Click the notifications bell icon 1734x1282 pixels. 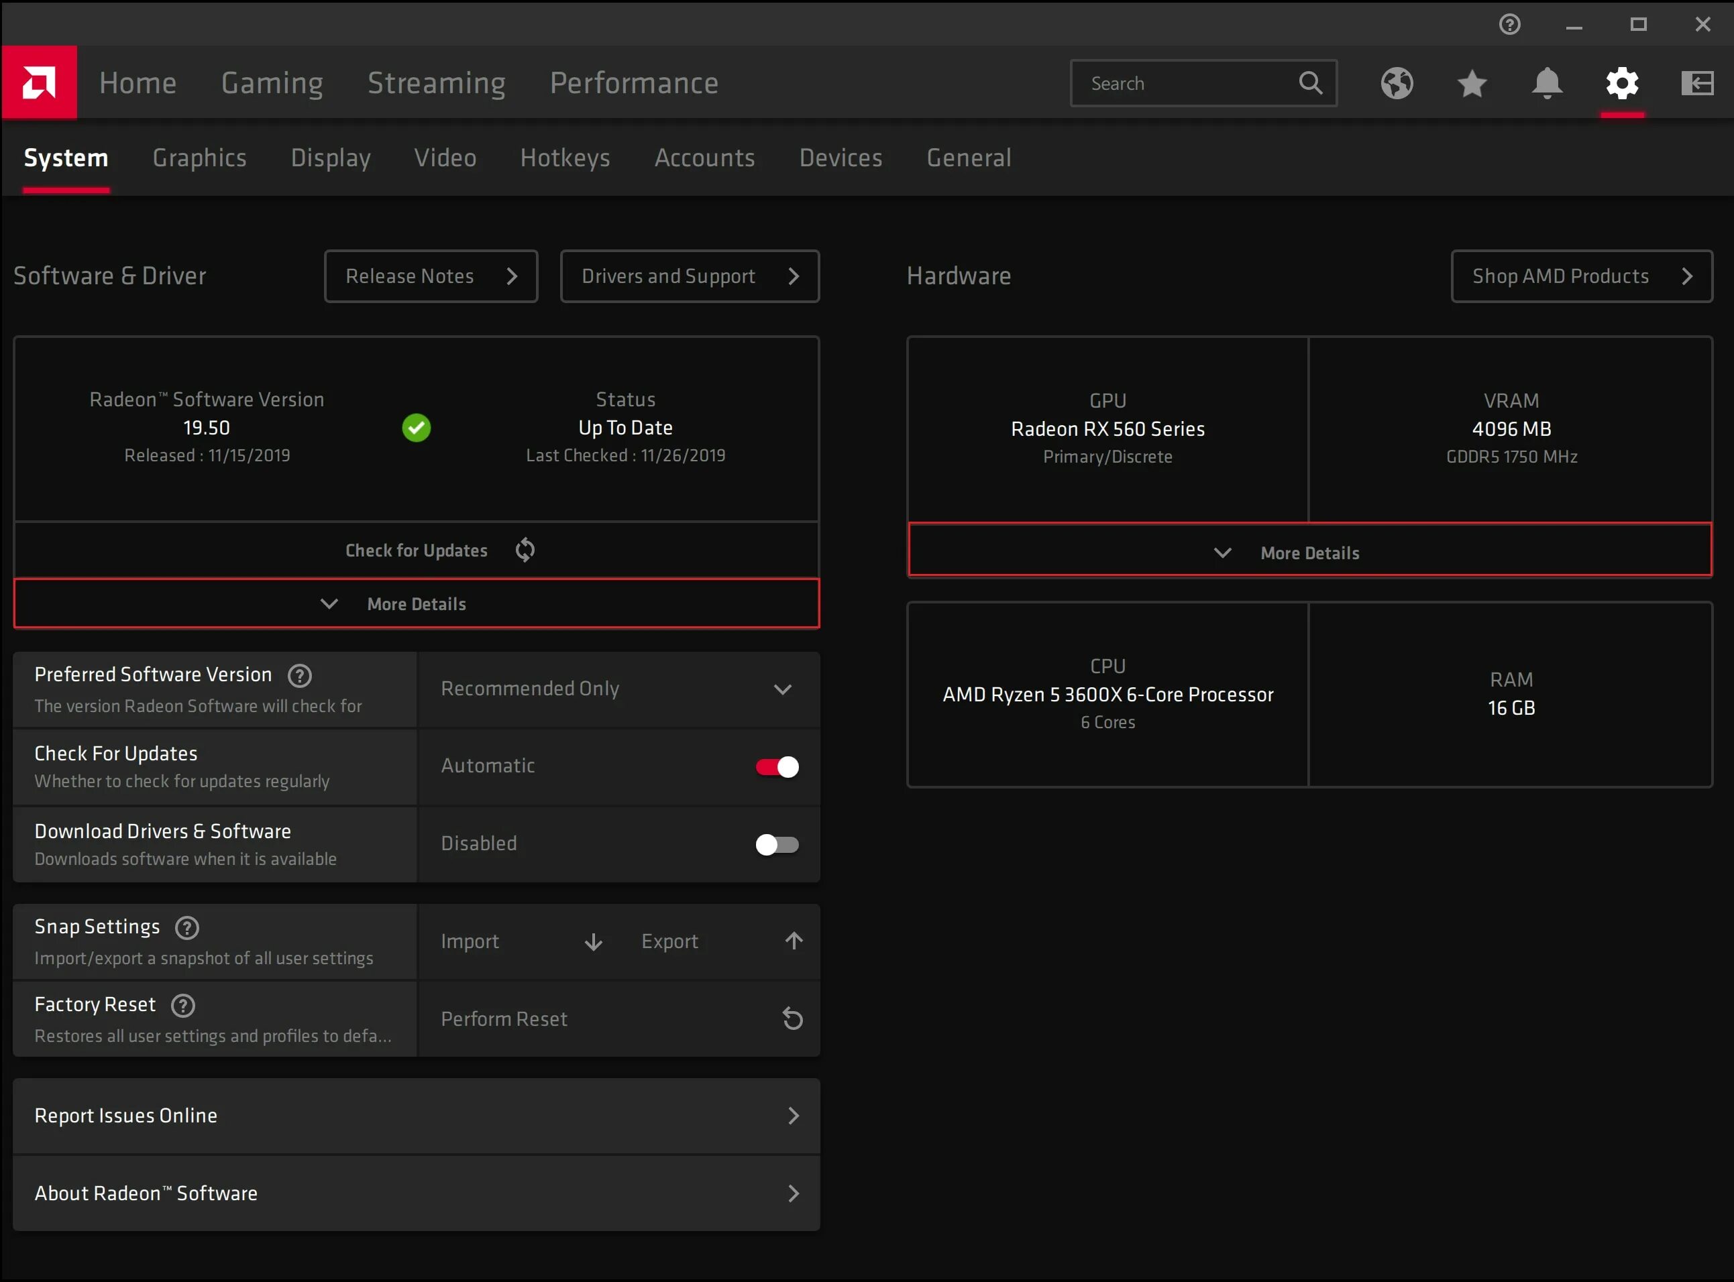[x=1547, y=82]
